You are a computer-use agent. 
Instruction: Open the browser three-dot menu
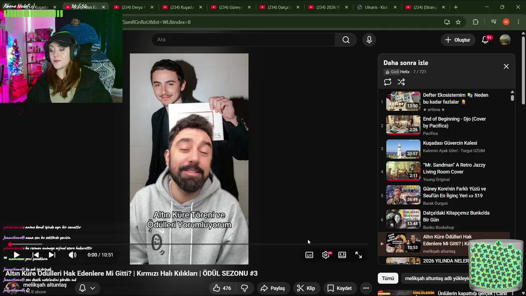coord(519,22)
